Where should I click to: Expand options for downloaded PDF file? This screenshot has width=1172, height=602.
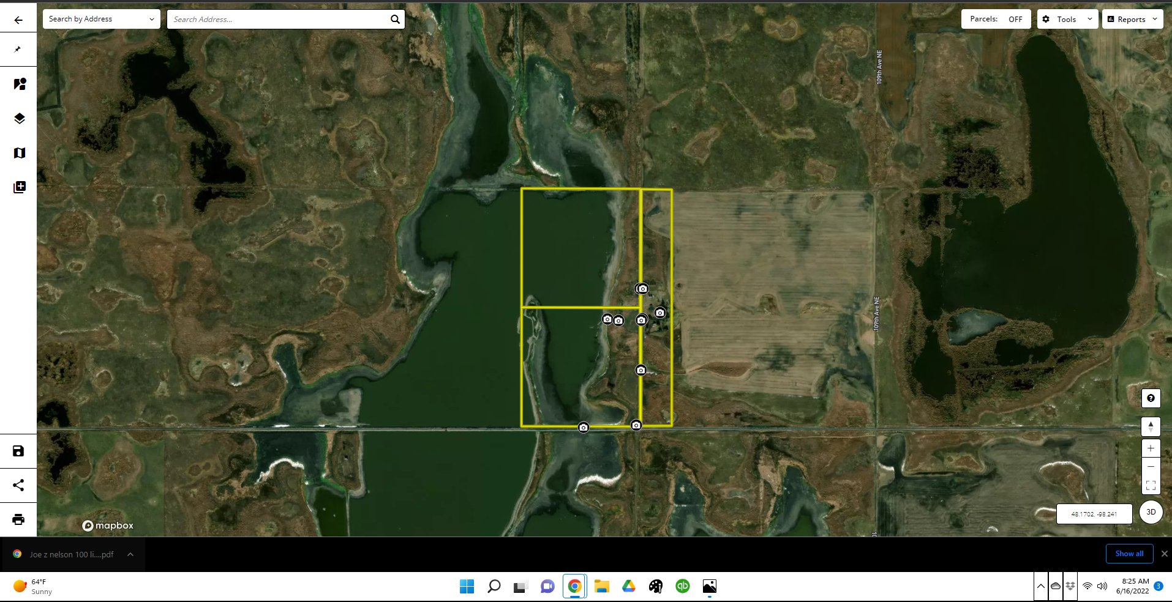tap(130, 554)
